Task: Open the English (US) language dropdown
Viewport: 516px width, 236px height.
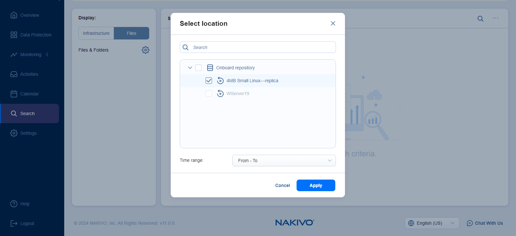Action: (x=431, y=223)
